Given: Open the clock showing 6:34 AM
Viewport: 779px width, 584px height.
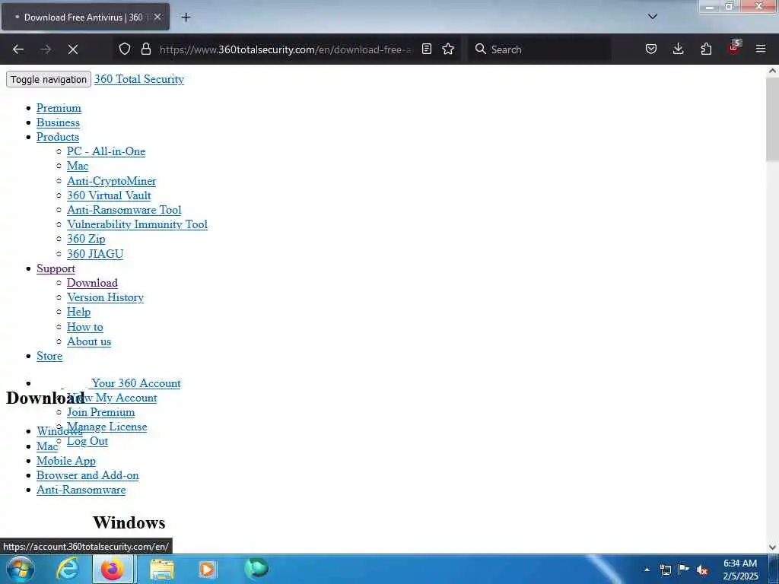Looking at the screenshot, I should (x=740, y=570).
